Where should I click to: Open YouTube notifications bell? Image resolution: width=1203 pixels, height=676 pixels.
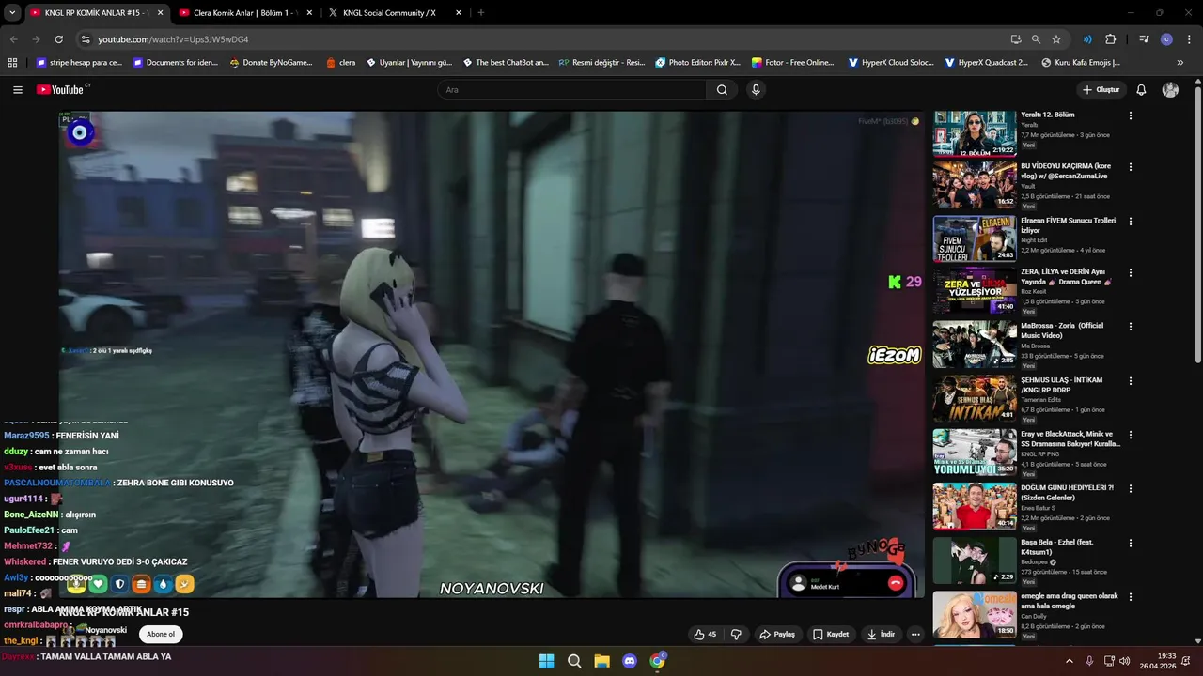click(x=1141, y=90)
